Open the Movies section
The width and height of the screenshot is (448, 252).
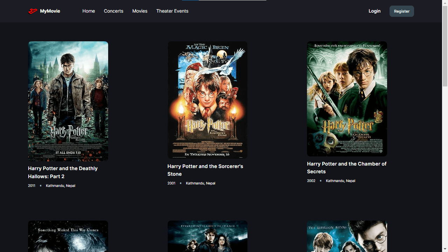pyautogui.click(x=140, y=11)
